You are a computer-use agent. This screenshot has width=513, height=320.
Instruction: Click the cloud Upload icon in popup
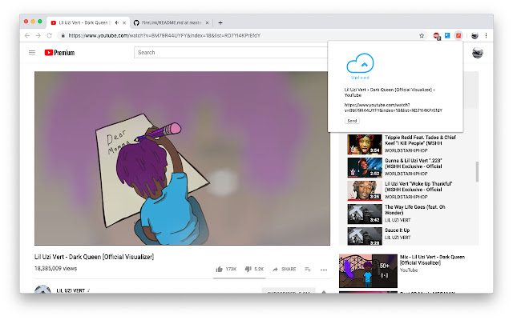click(x=360, y=66)
